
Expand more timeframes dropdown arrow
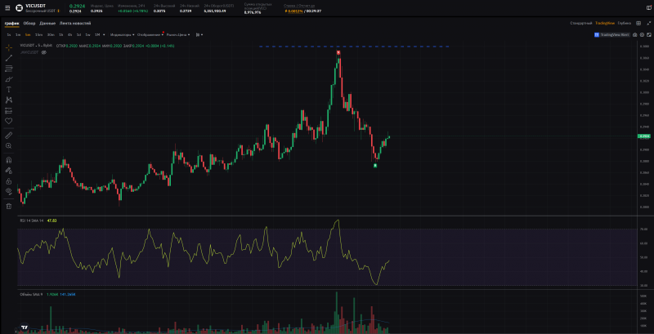(x=104, y=34)
